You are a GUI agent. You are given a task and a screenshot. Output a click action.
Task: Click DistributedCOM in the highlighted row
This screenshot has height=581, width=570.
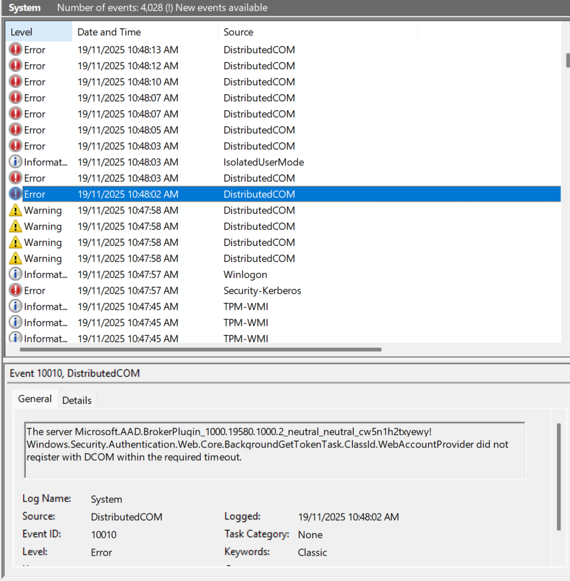[x=259, y=194]
